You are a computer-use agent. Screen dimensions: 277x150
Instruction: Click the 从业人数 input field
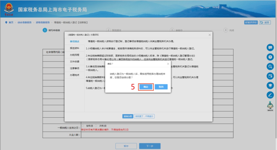coord(157,135)
